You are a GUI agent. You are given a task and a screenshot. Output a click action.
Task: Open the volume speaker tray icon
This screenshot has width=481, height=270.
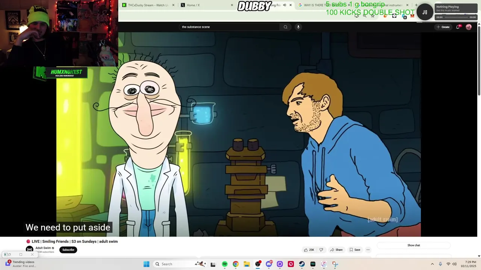coord(454,264)
